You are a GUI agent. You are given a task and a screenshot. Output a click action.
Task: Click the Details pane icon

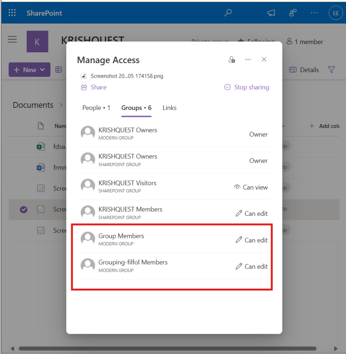293,70
